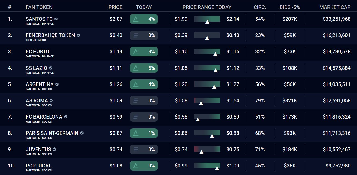
Task: Click the Today column header
Action: point(144,7)
